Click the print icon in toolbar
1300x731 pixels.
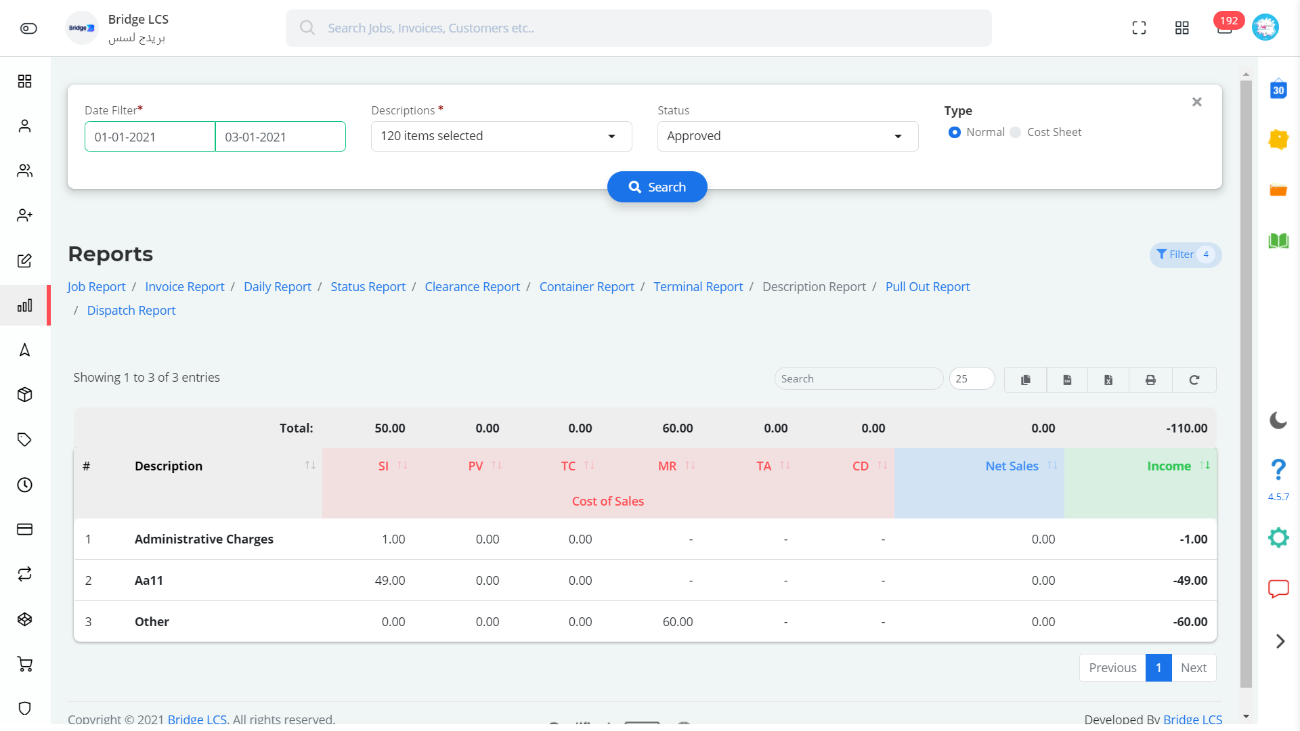tap(1151, 378)
